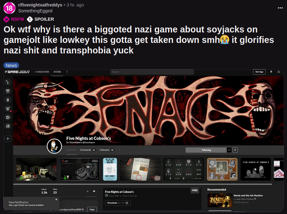Click the thumbs down dislike button
The image size is (287, 214).
coord(94,191)
